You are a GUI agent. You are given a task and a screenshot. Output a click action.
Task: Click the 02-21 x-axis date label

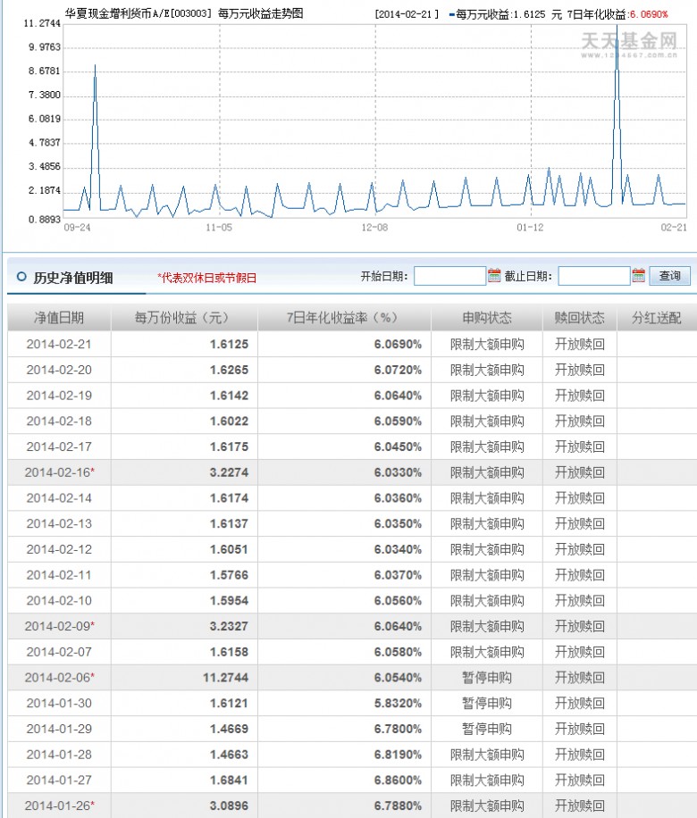674,228
